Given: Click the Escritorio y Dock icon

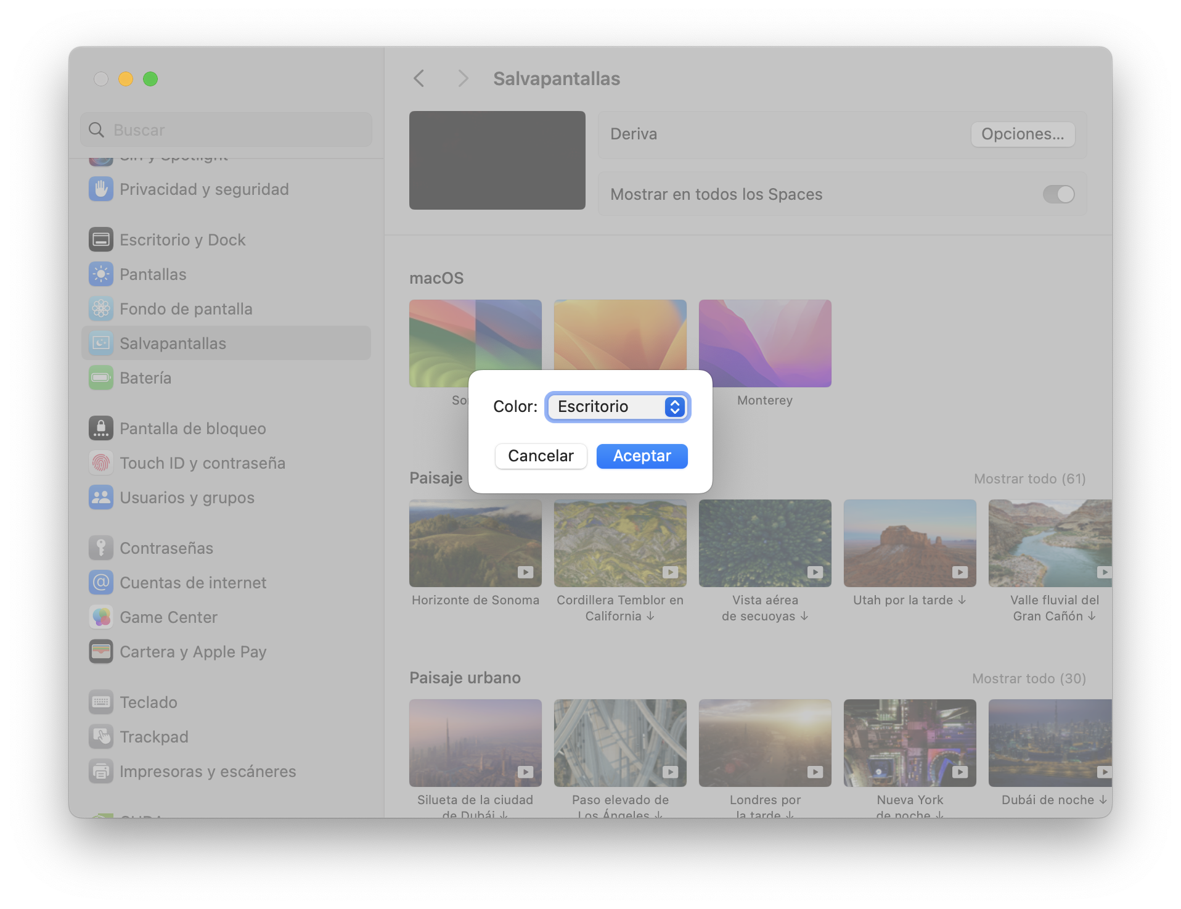Looking at the screenshot, I should (x=101, y=240).
